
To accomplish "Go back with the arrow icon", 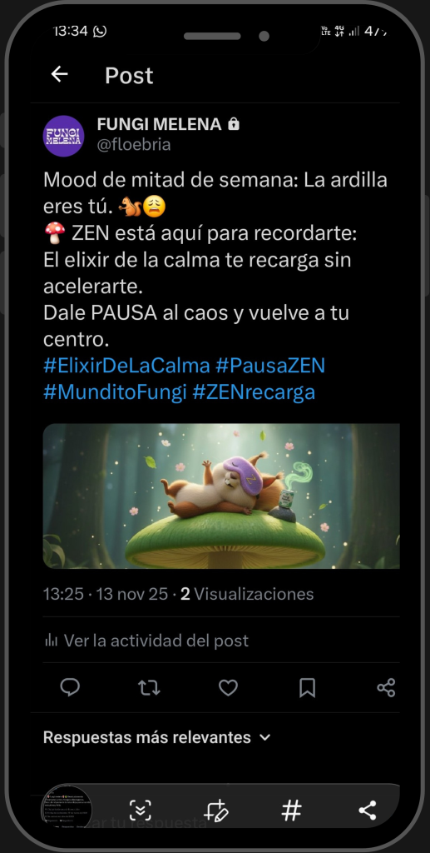I will click(59, 74).
